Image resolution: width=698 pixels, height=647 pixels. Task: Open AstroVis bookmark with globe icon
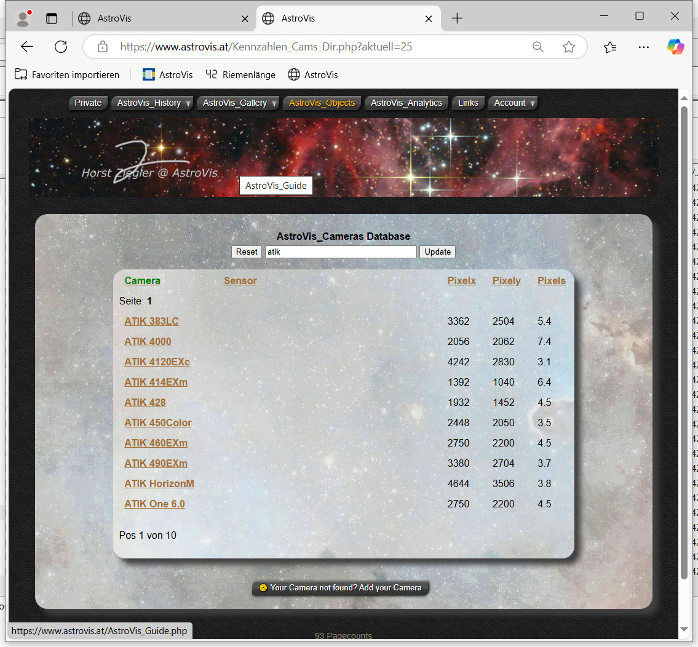click(313, 75)
